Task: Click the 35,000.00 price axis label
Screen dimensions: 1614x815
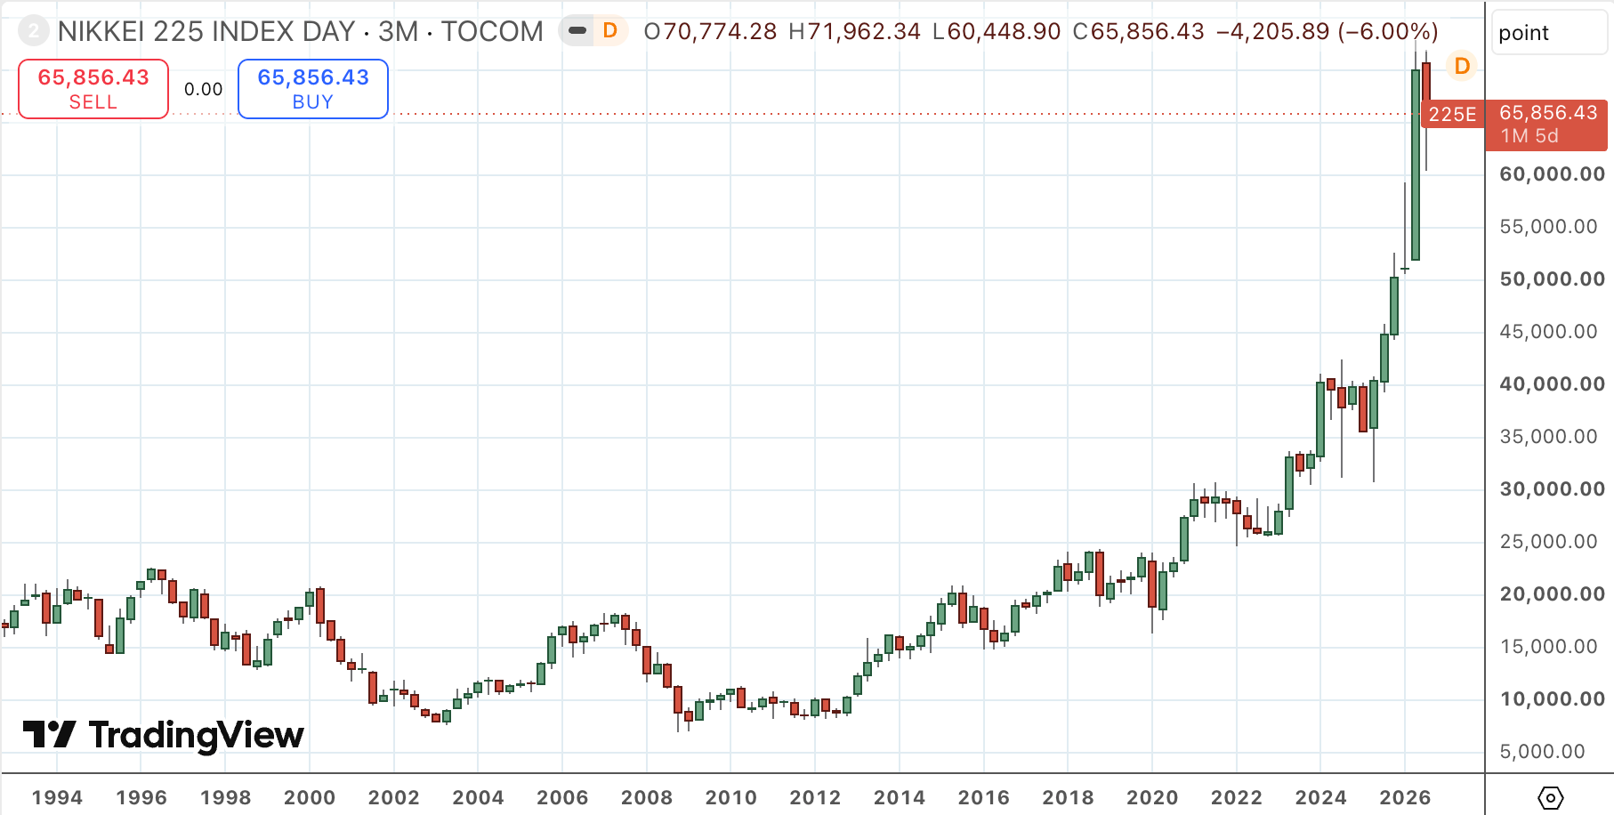Action: [1549, 437]
